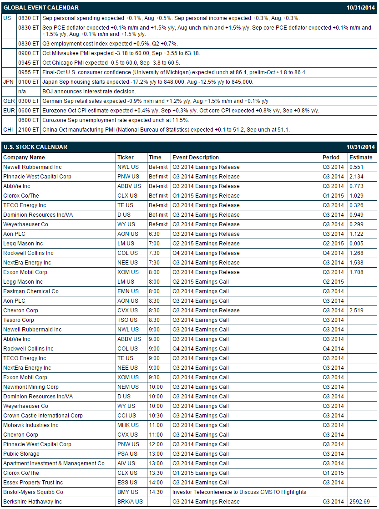Image resolution: width=379 pixels, height=509 pixels.
Task: Click ticker ABBV US in Bef-mkt row
Action: [129, 186]
